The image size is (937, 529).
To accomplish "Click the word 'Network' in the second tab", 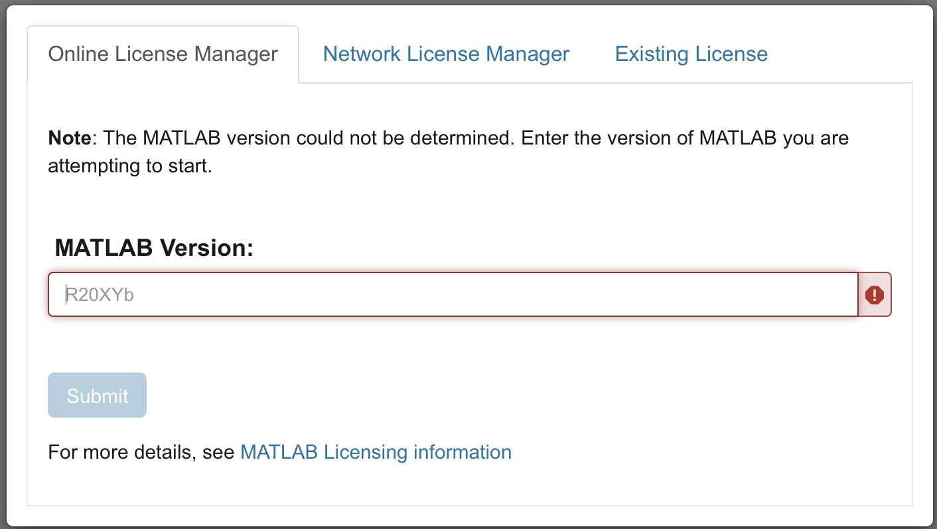I will click(x=362, y=54).
